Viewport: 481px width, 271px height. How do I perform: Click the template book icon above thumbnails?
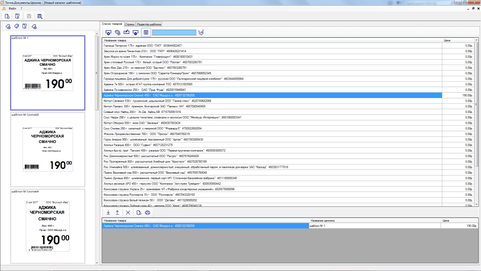[x=24, y=26]
